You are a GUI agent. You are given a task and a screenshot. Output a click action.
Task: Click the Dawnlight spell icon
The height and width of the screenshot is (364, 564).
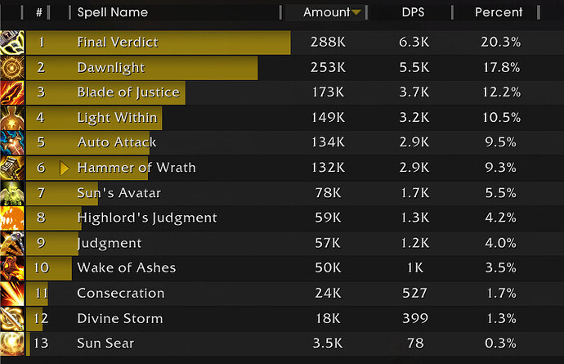click(12, 68)
